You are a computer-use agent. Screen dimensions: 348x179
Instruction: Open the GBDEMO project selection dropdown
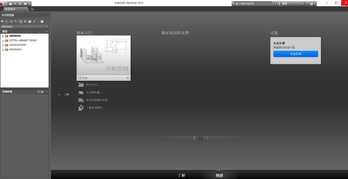tap(47, 27)
